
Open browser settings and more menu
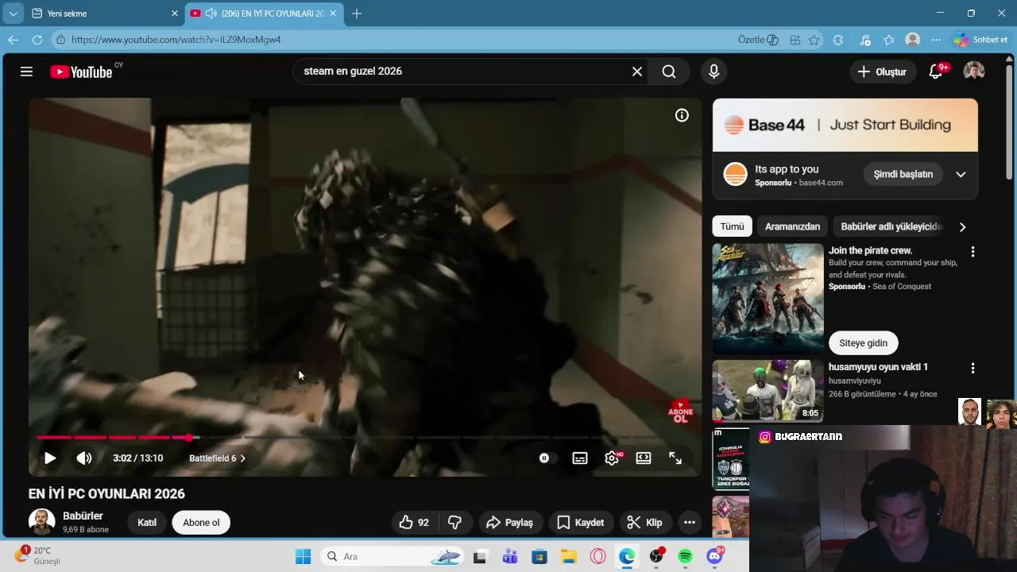(937, 40)
